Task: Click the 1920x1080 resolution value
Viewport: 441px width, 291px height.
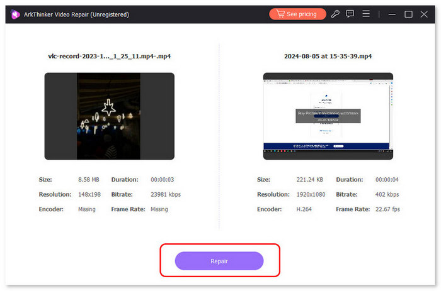Action: (x=312, y=194)
